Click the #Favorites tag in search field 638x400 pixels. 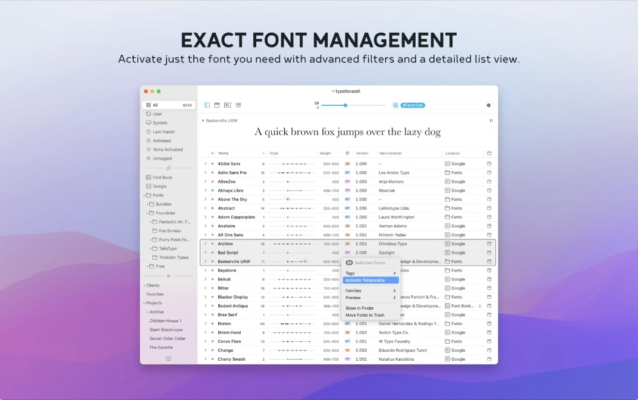click(x=413, y=105)
